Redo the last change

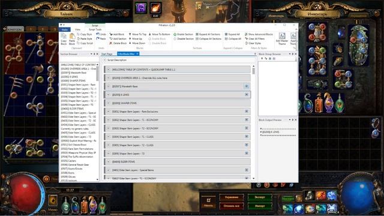[101, 38]
